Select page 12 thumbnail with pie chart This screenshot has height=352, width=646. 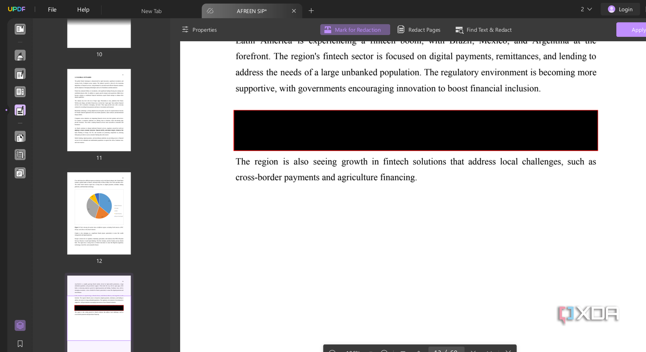click(99, 213)
